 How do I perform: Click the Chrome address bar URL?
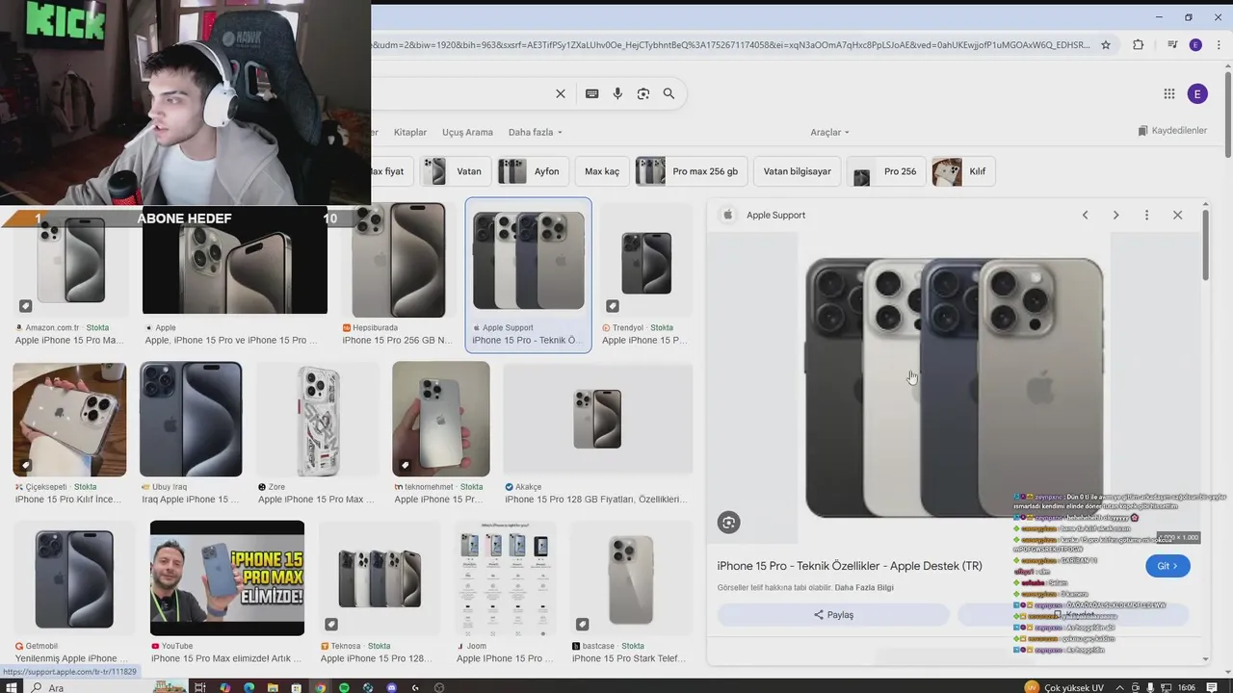(732, 44)
